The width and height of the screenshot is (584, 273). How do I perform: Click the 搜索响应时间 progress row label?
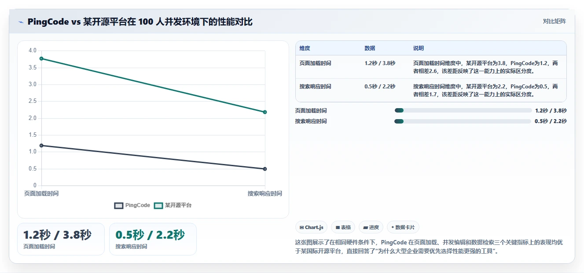click(x=311, y=121)
